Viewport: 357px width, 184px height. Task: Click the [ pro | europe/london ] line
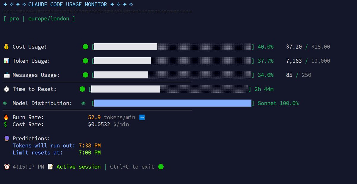[39, 19]
